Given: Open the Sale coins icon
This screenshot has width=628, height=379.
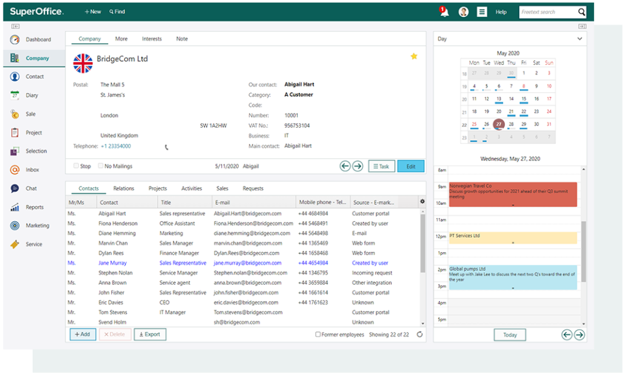Looking at the screenshot, I should coord(15,114).
